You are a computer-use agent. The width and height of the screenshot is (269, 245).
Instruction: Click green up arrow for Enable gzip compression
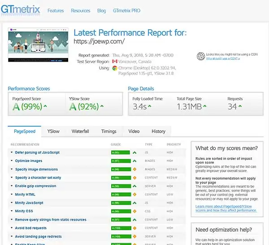(x=134, y=186)
